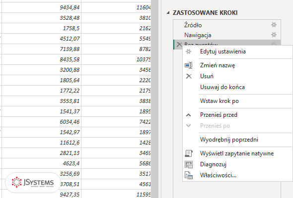293x198 pixels.
Task: Collapse the ZASTOSOWANE KROKI section
Action: (x=168, y=13)
